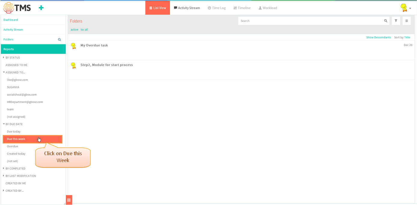Select socialshoal@gbox.com assignee

point(22,95)
